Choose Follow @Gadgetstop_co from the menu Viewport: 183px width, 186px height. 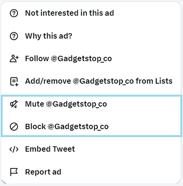click(91, 59)
